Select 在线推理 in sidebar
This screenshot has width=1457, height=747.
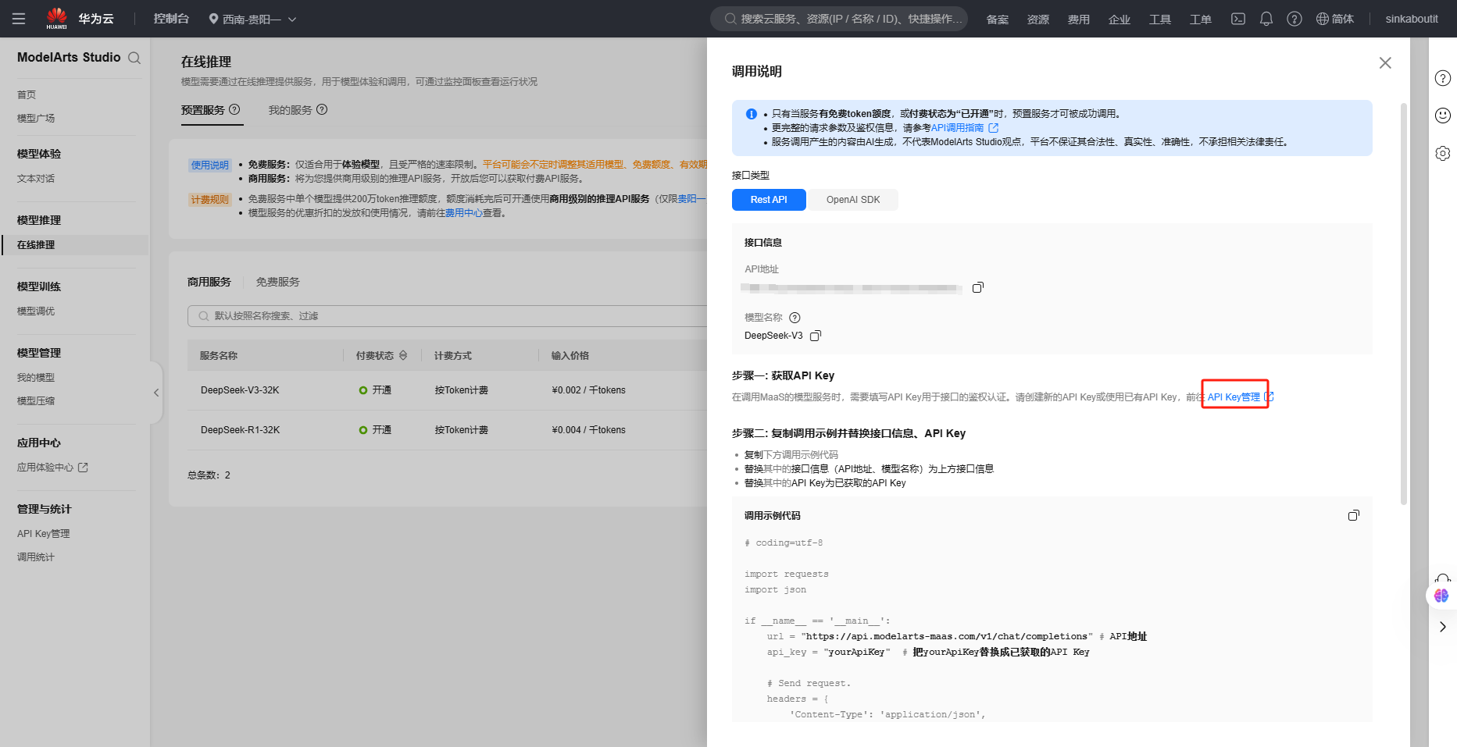pos(74,244)
